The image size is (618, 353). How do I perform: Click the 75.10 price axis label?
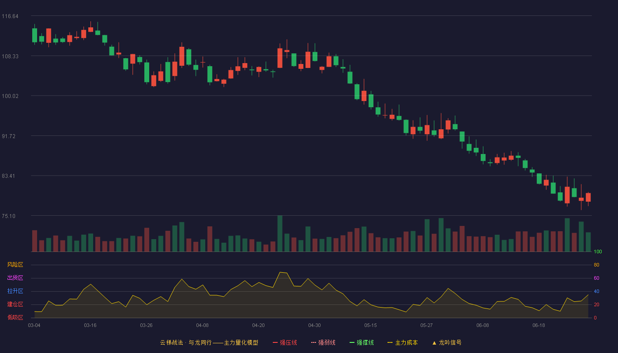[x=9, y=216]
